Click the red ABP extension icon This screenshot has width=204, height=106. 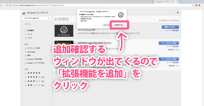coord(196,5)
